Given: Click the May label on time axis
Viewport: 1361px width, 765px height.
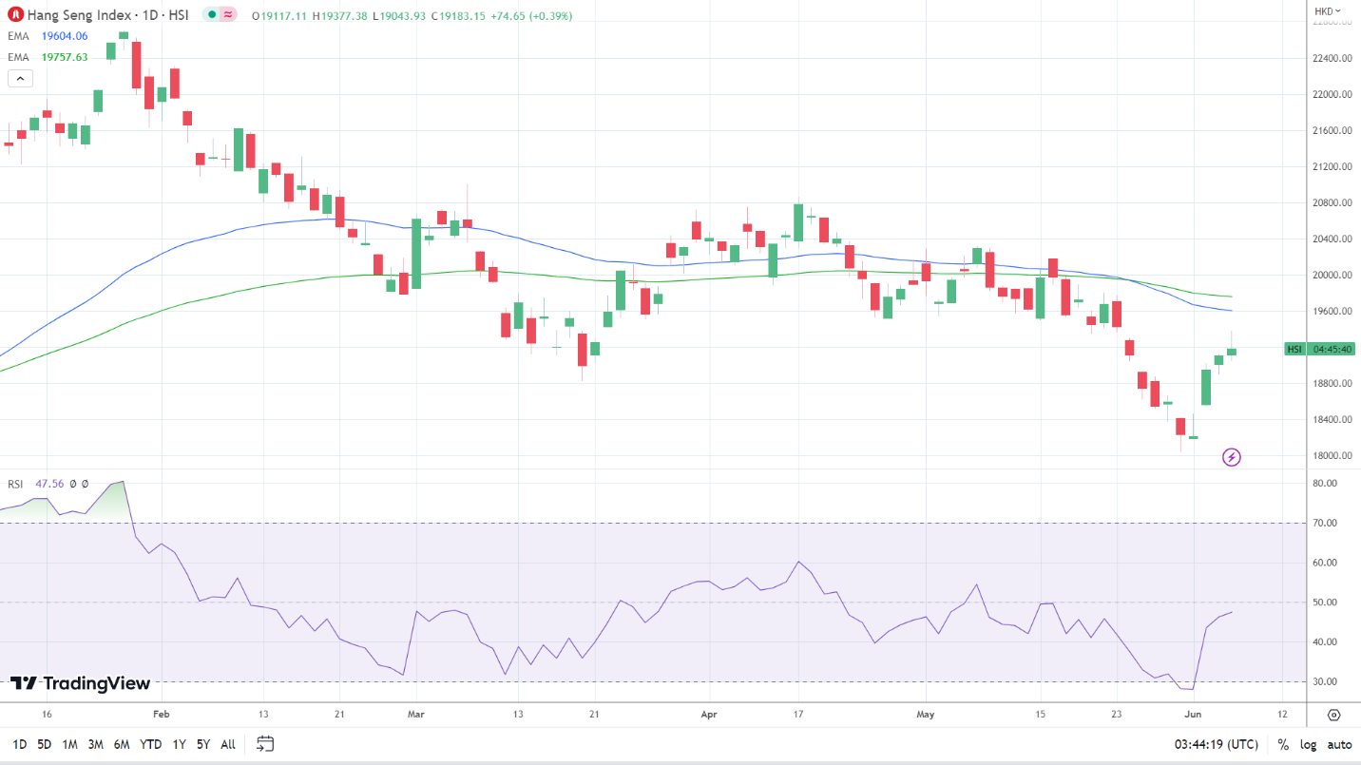Looking at the screenshot, I should [927, 714].
